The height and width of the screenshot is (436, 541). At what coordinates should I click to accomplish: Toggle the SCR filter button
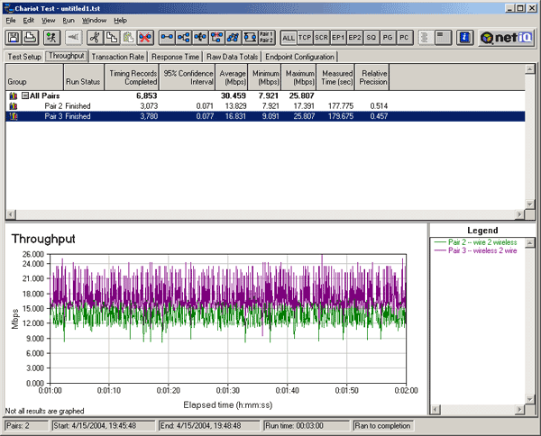coord(322,38)
